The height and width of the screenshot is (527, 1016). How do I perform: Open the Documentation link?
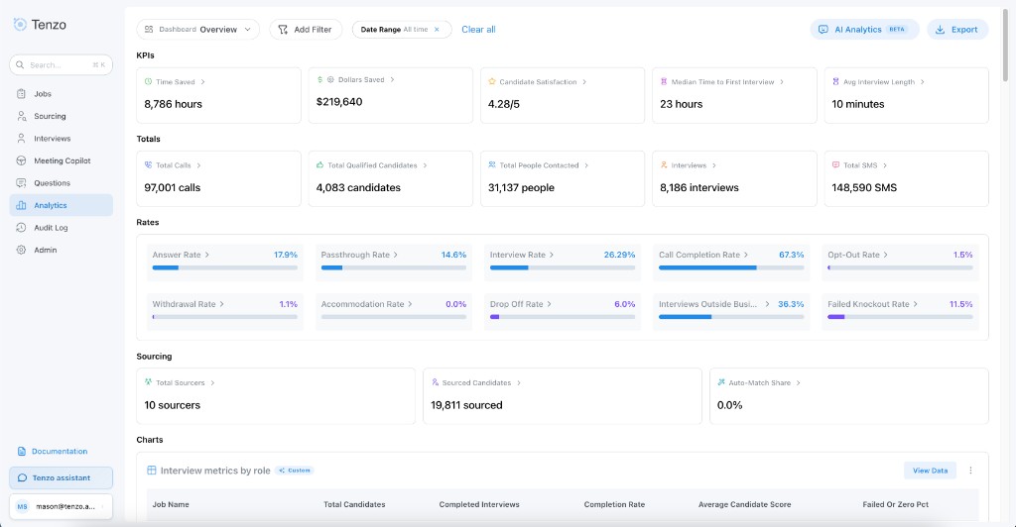(x=53, y=452)
